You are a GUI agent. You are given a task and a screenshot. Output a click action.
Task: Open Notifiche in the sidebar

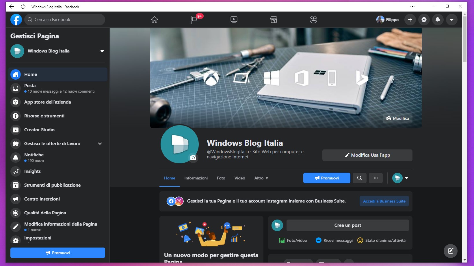[58, 158]
